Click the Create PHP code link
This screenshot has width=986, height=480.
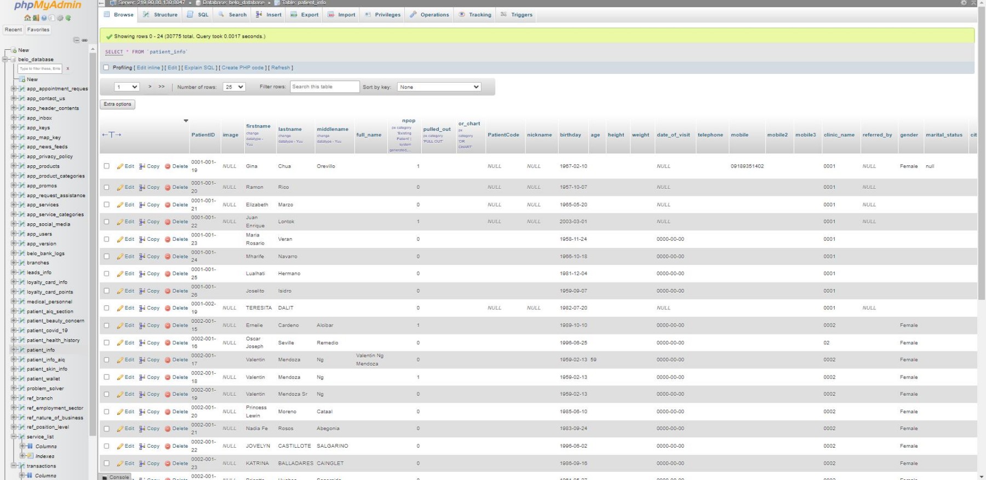tap(243, 68)
